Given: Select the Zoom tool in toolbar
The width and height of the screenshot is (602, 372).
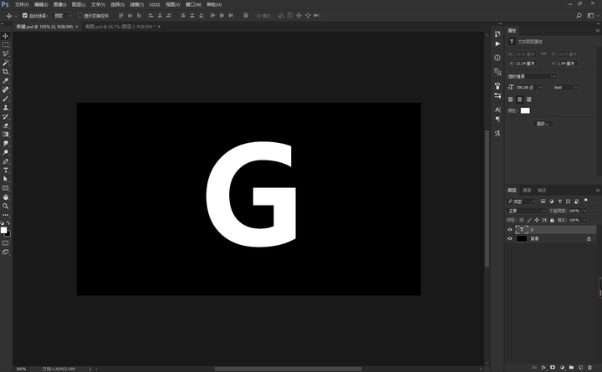Looking at the screenshot, I should pos(6,206).
